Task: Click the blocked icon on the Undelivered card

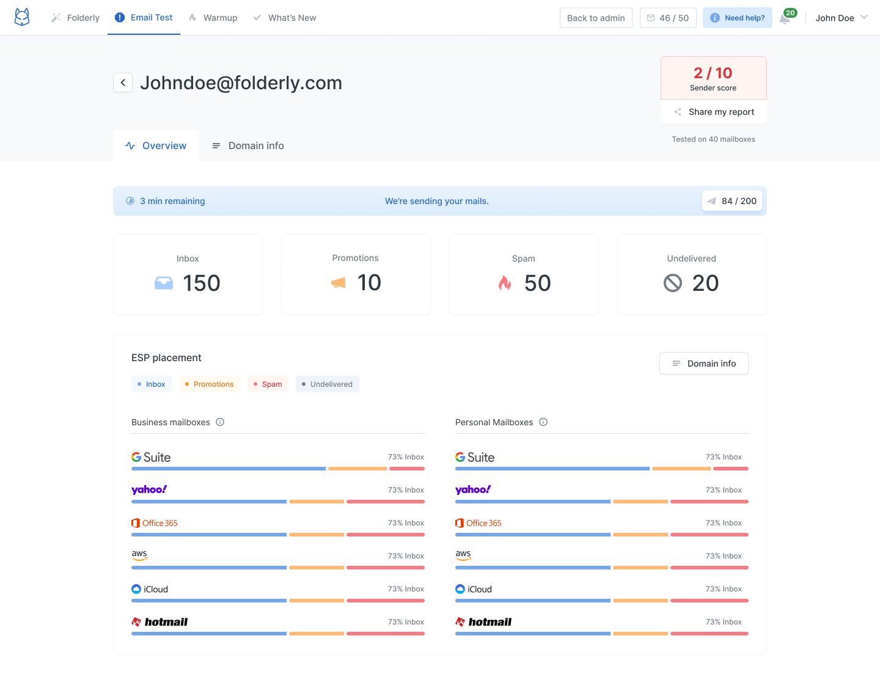Action: (x=672, y=283)
